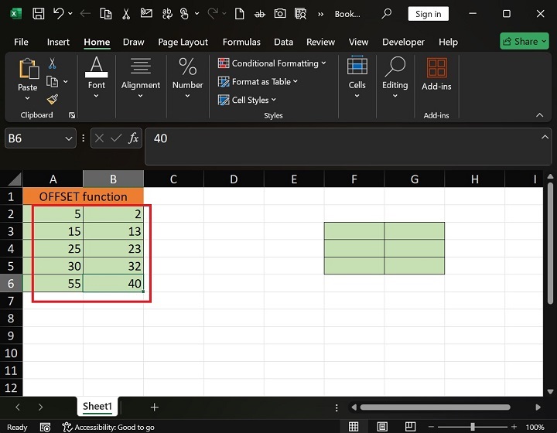Switch to Page Layout view
557x433 pixels.
(x=381, y=427)
